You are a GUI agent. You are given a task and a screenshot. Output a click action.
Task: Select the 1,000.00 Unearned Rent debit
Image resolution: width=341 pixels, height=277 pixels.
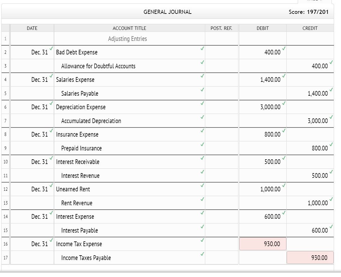(270, 189)
